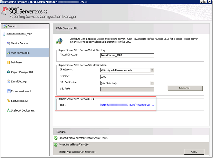Click the Service Account icon

(x=8, y=43)
